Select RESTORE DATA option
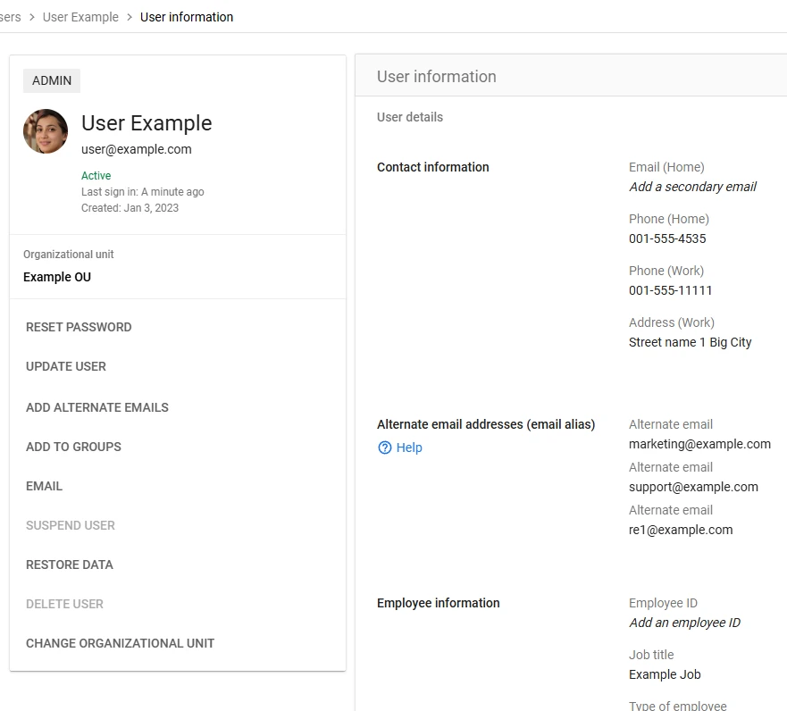Screen dimensions: 787x711 click(x=70, y=565)
